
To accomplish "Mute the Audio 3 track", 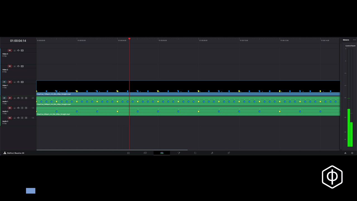I will tap(26, 118).
